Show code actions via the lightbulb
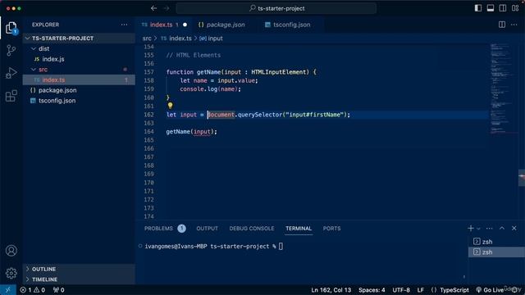Screen dimensions: 525x295 pos(170,106)
